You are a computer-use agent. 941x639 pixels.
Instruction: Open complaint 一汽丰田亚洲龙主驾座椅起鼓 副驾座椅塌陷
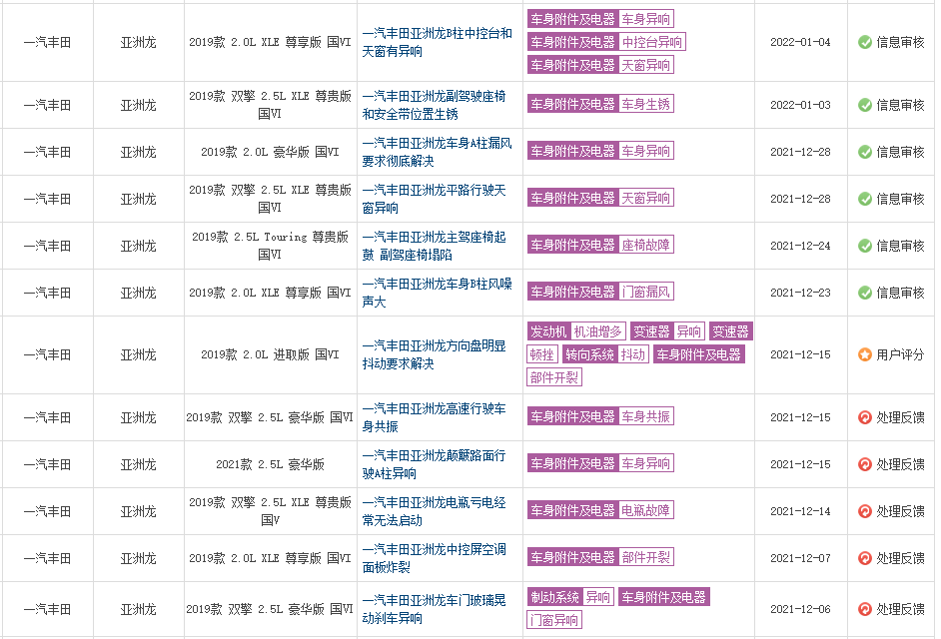[x=434, y=246]
